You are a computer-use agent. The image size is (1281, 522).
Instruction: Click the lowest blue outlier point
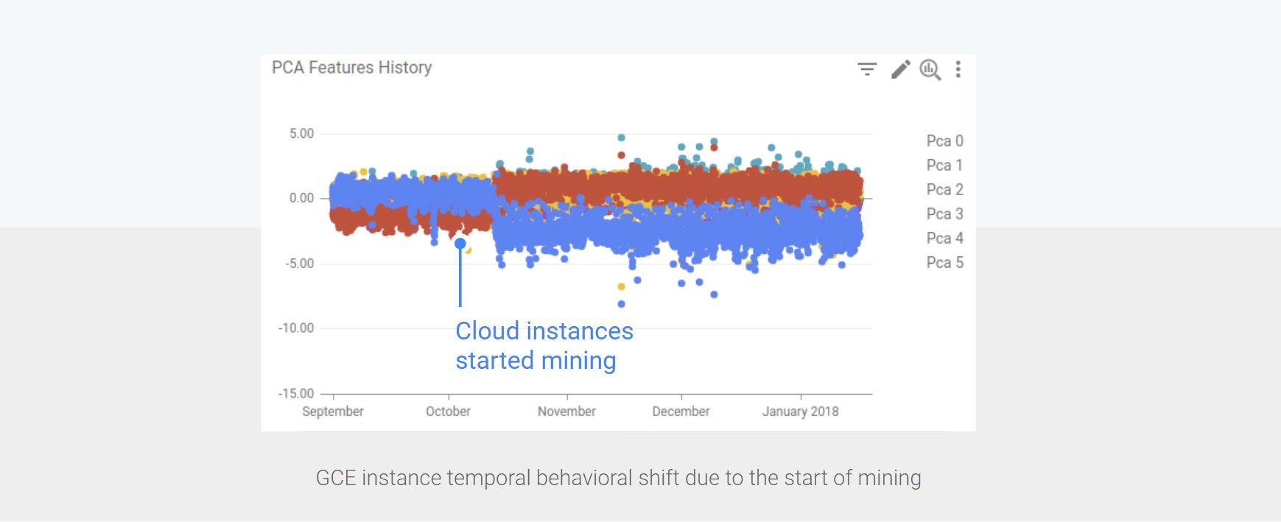620,304
